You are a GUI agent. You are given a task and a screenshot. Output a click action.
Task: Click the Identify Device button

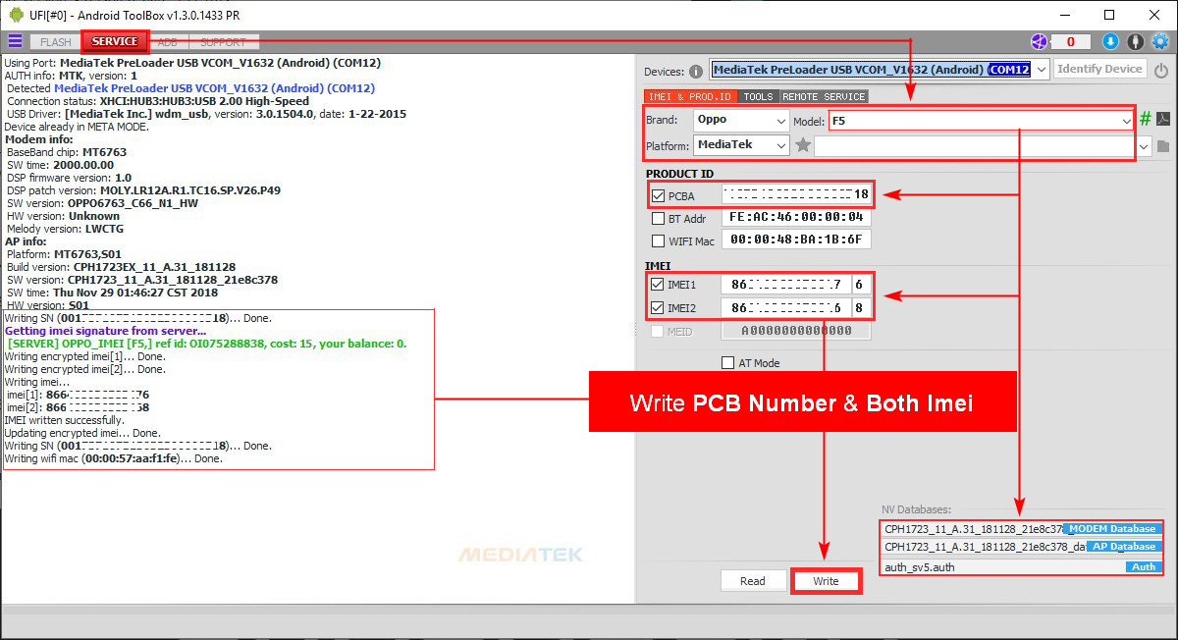pyautogui.click(x=1100, y=69)
